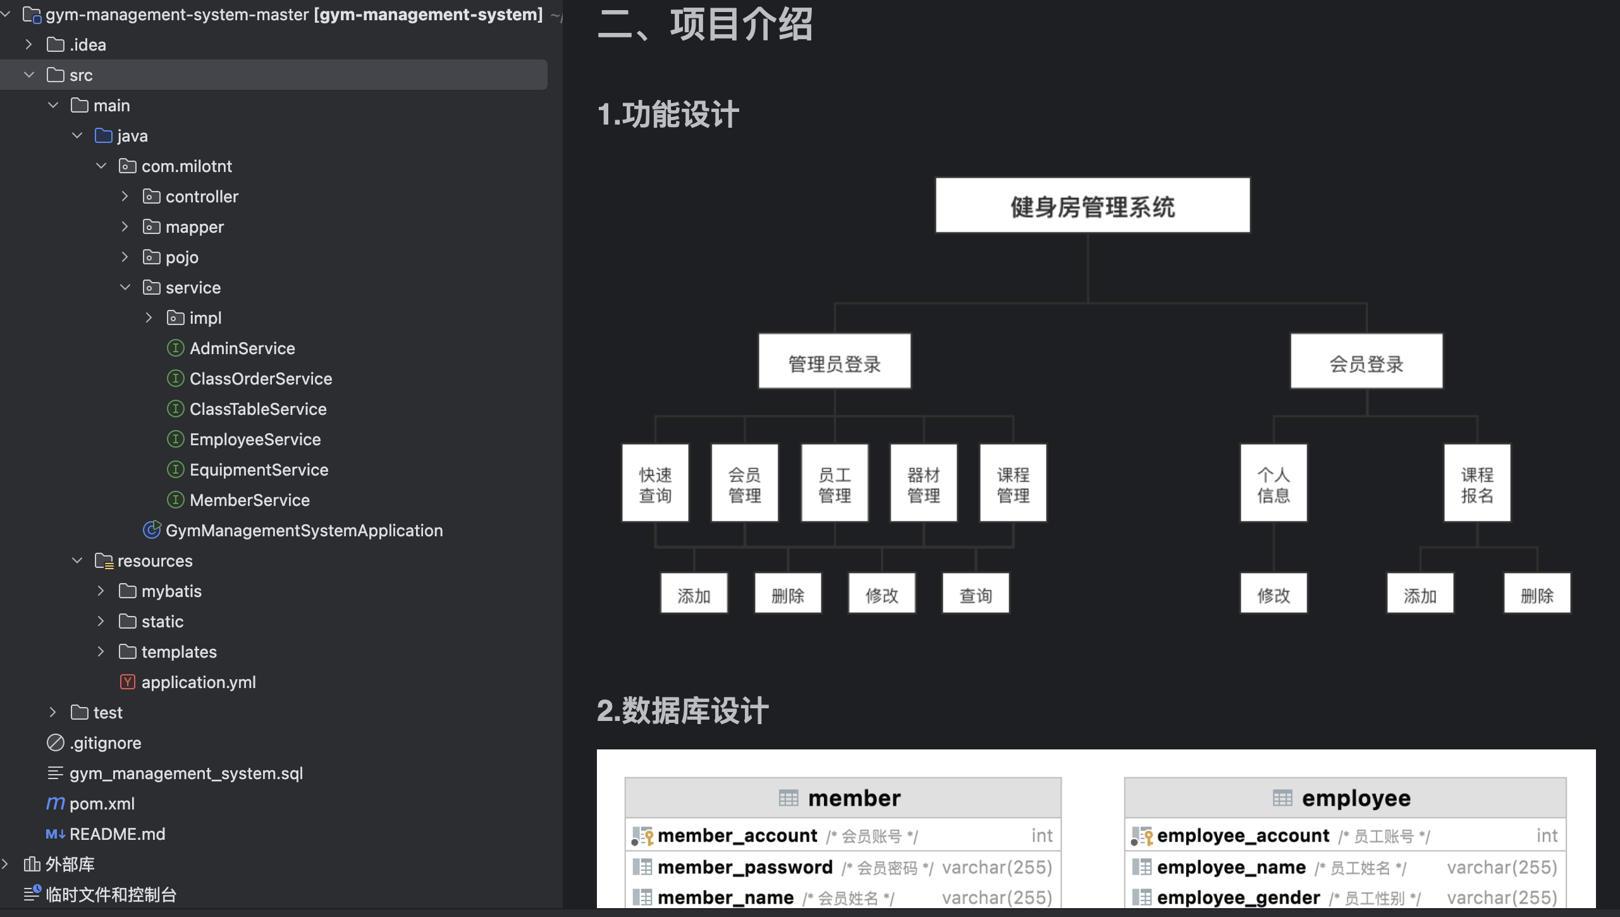The image size is (1620, 917).
Task: Select MemberService in the project tree
Action: point(249,500)
